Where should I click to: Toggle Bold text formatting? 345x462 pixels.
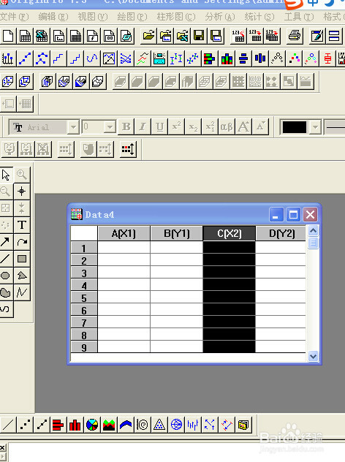pyautogui.click(x=126, y=127)
